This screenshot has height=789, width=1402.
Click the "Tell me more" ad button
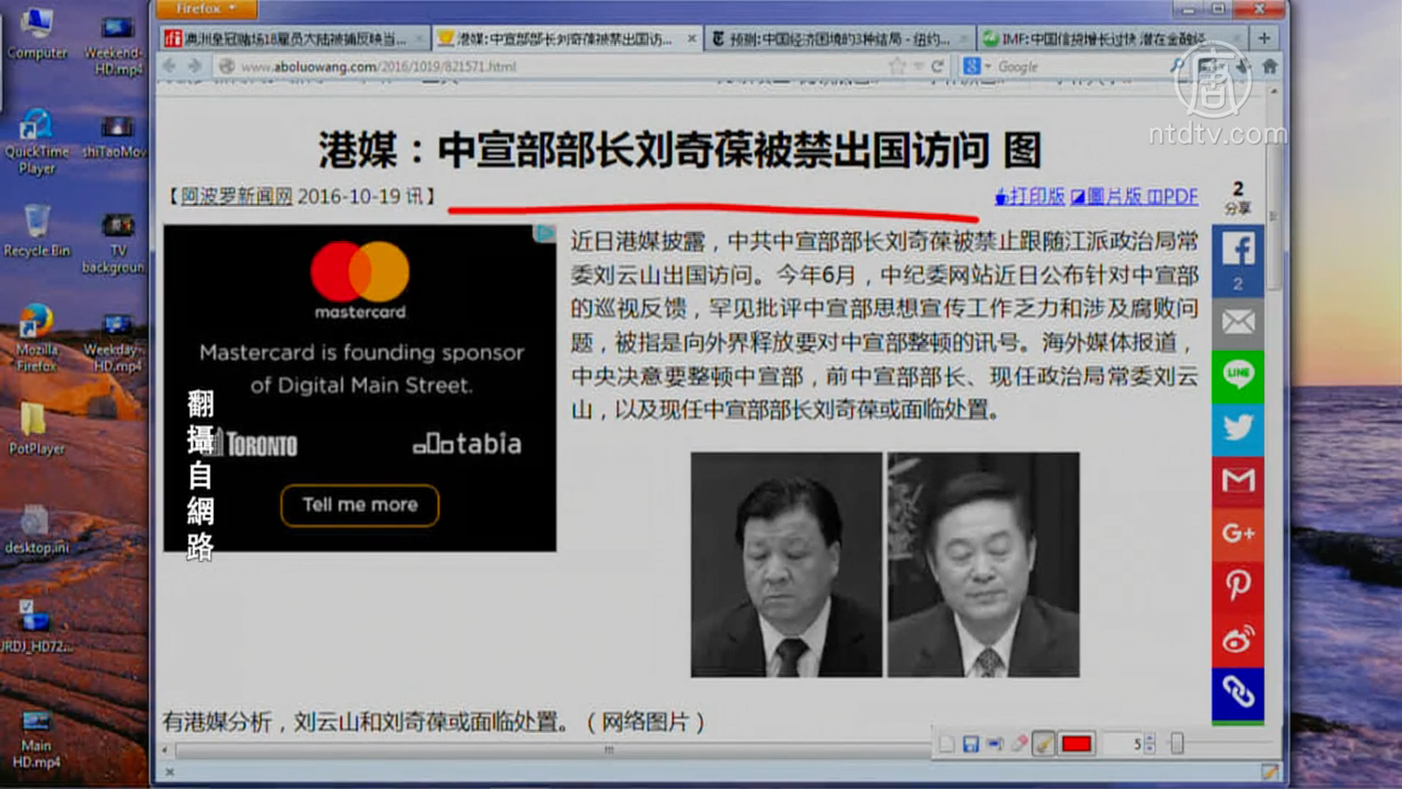pyautogui.click(x=359, y=505)
